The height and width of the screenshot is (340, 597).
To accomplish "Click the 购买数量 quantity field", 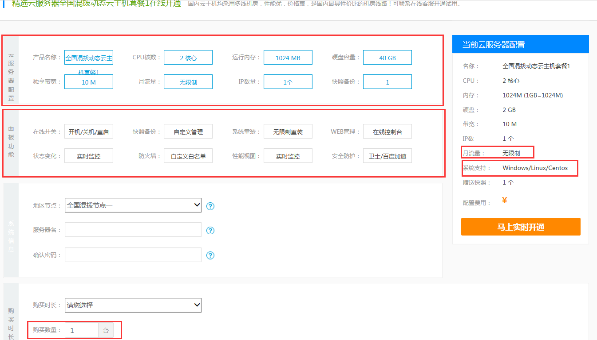I will pyautogui.click(x=82, y=330).
